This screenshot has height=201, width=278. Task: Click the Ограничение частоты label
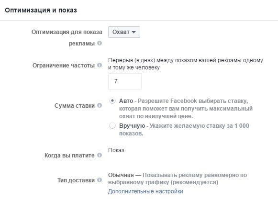tap(64, 66)
